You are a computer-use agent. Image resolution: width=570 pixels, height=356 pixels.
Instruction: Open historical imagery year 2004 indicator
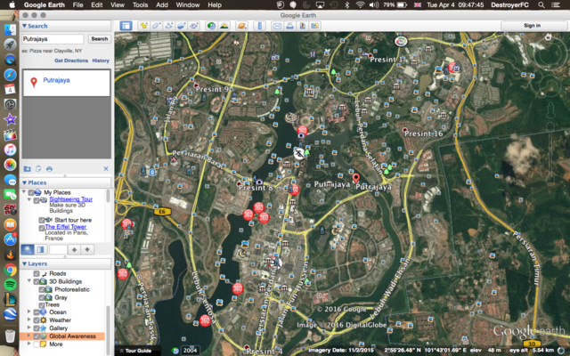190,350
